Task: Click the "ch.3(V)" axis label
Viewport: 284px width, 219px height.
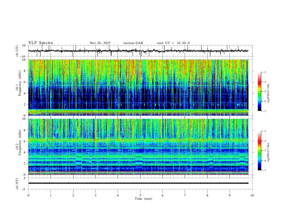Action: pyautogui.click(x=17, y=184)
